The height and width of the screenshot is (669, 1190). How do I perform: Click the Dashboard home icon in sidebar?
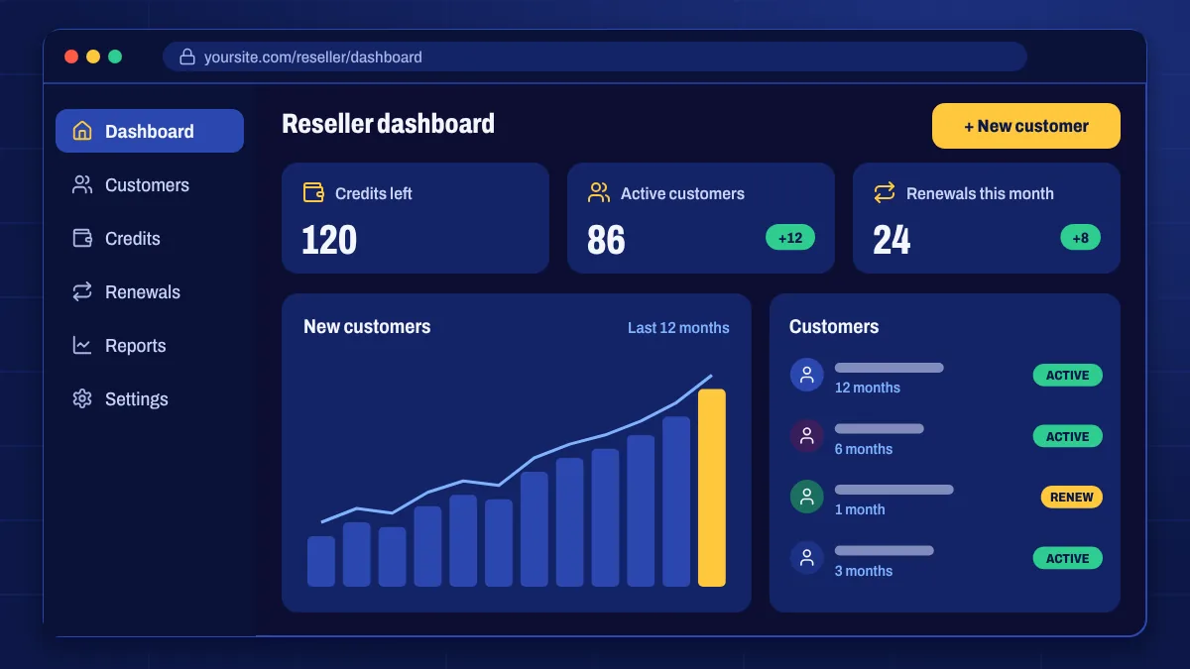click(82, 131)
